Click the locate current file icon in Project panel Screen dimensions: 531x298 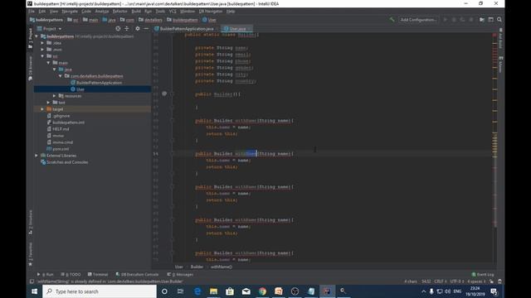[118, 29]
